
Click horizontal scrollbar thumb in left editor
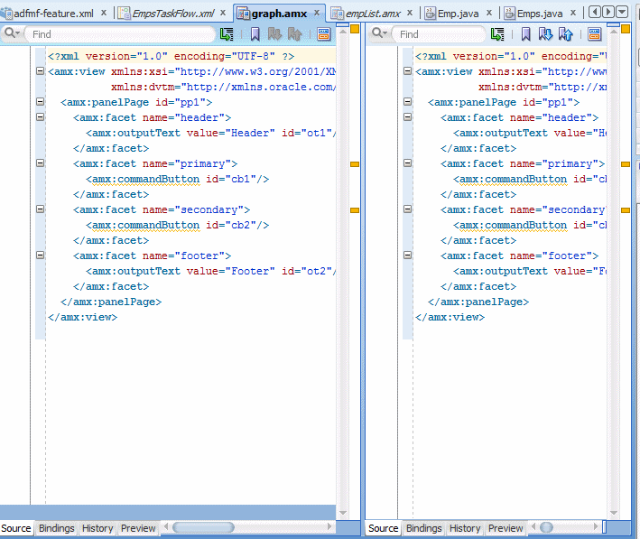click(203, 527)
